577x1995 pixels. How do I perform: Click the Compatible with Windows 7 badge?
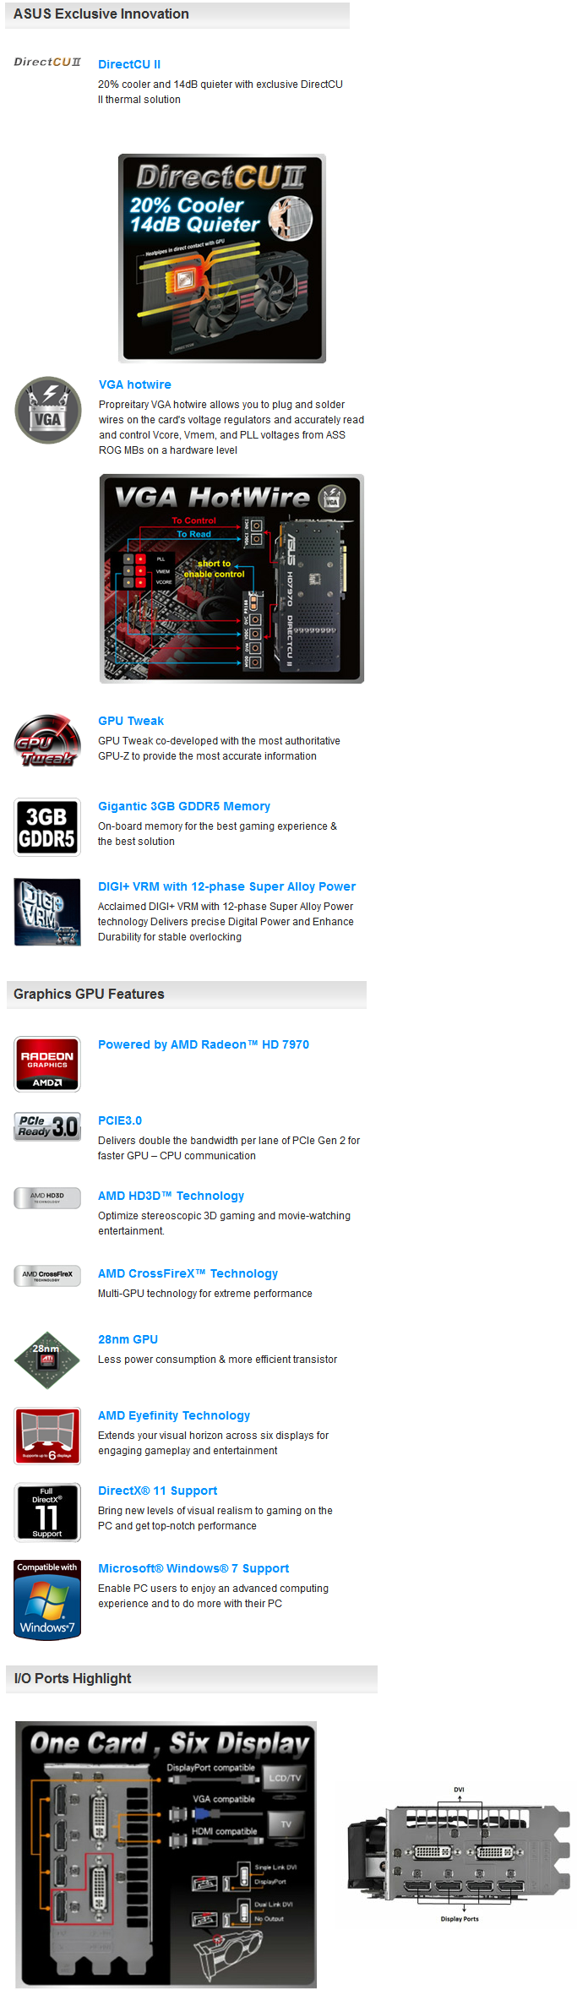coord(47,1599)
